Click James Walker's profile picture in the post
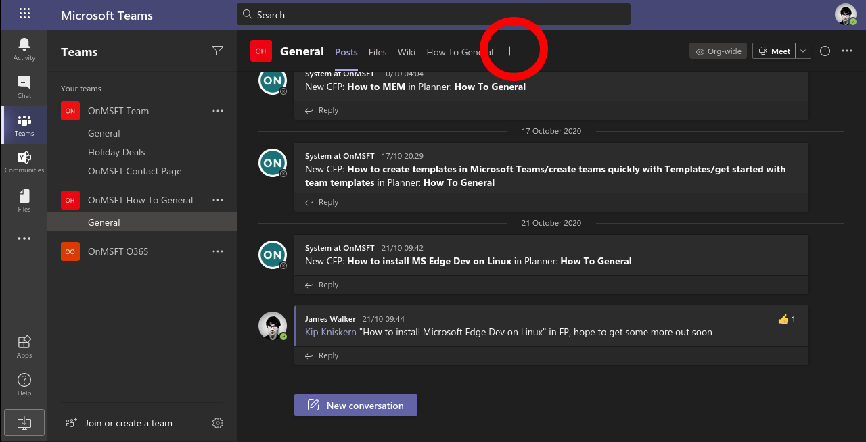The width and height of the screenshot is (866, 442). 273,326
